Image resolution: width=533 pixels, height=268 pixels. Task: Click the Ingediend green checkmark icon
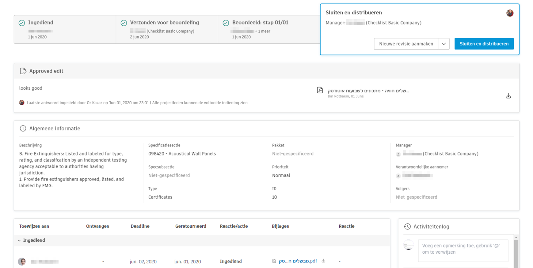pyautogui.click(x=22, y=23)
